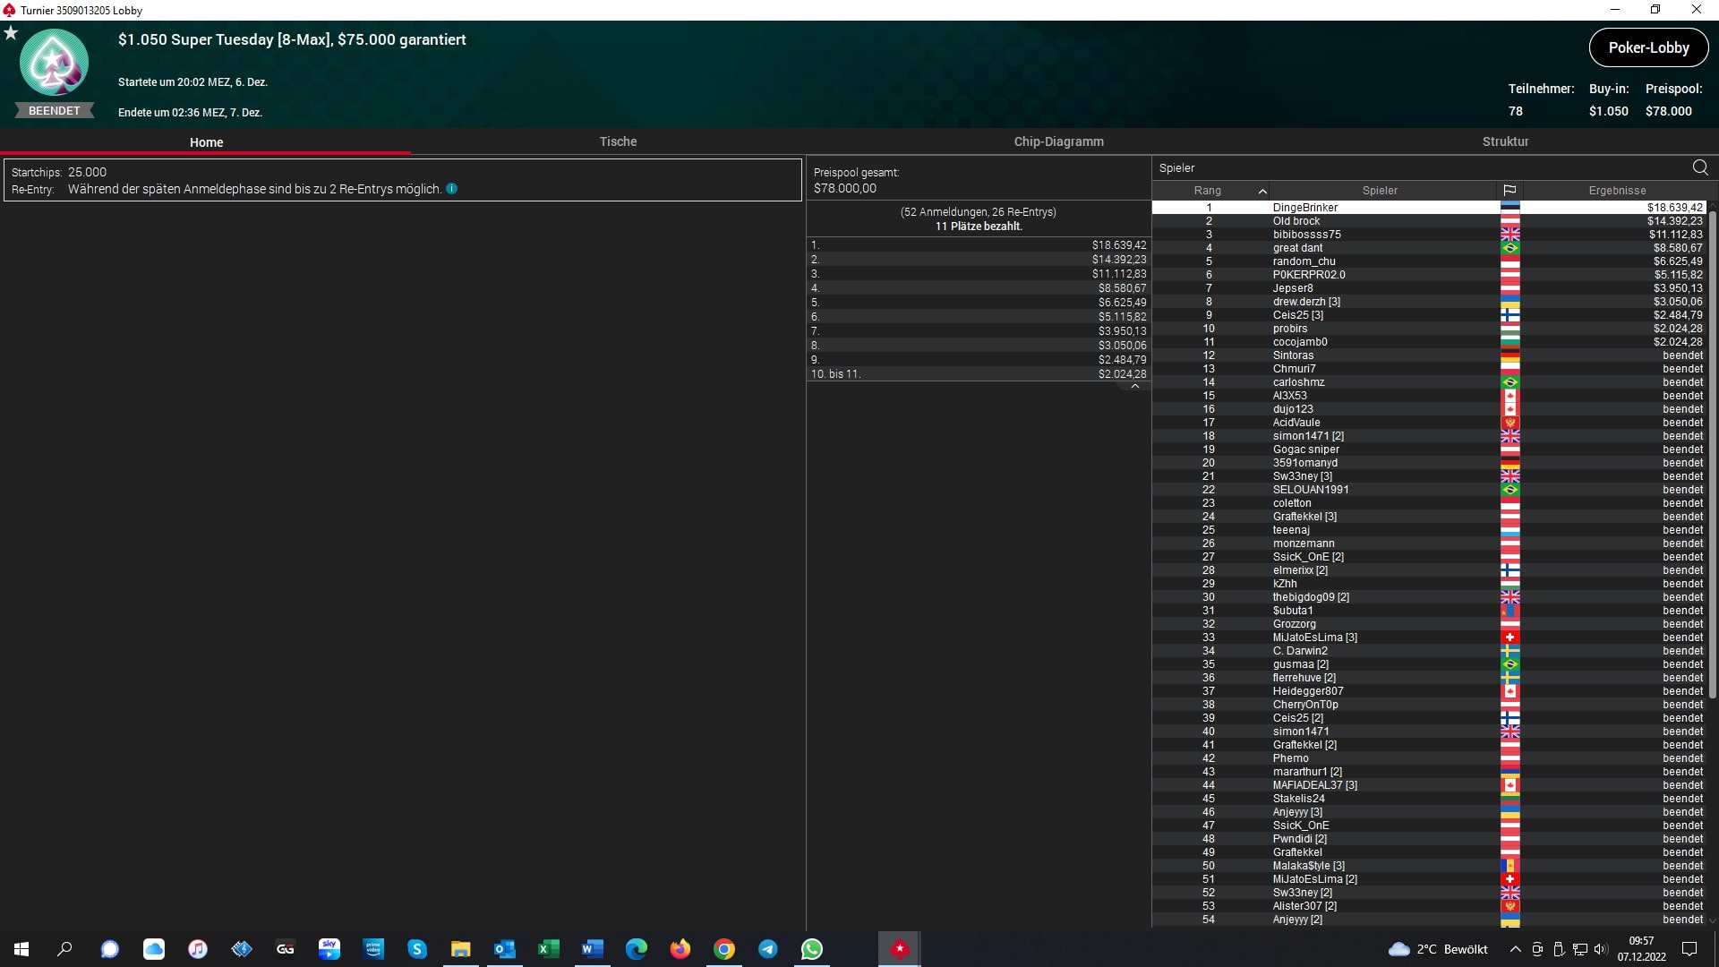
Task: Click the tournament spade logo
Action: tap(54, 63)
